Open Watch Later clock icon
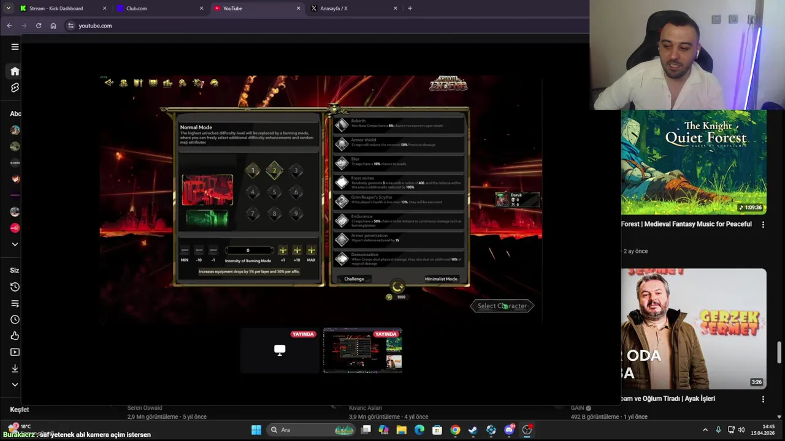The width and height of the screenshot is (785, 441). (15, 319)
